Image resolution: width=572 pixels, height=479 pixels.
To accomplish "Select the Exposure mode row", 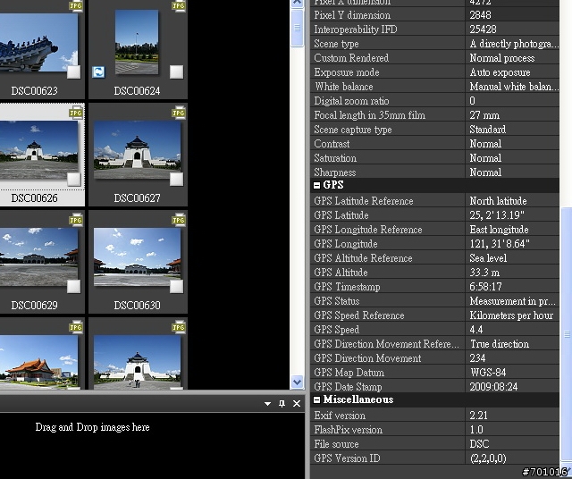I will click(x=434, y=72).
